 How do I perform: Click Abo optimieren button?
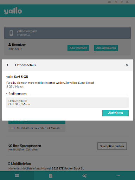coord(106,48)
